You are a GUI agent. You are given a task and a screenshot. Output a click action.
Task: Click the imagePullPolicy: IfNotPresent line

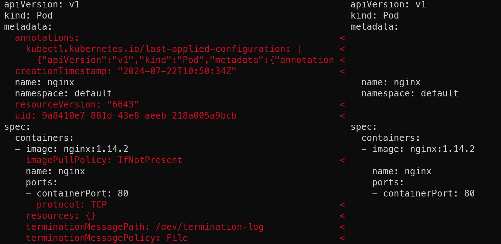click(x=104, y=160)
